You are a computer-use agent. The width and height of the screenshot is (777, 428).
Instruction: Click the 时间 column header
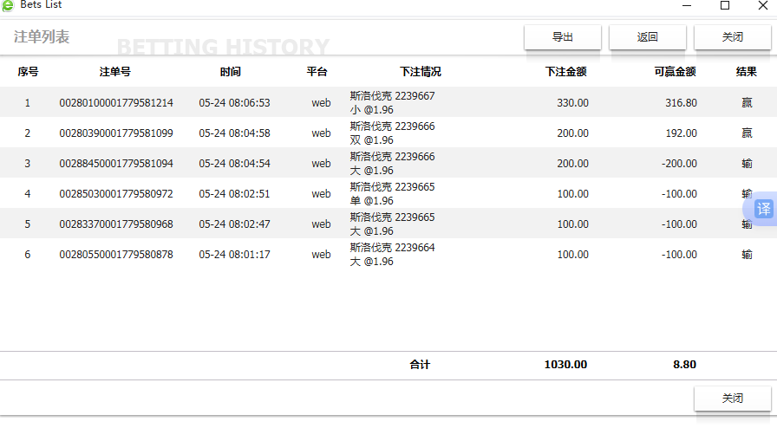click(x=231, y=72)
